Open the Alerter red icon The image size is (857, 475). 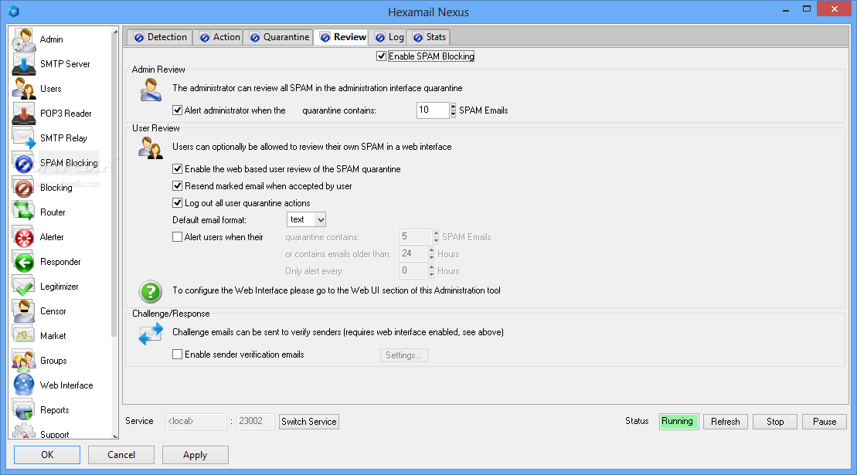click(x=23, y=237)
